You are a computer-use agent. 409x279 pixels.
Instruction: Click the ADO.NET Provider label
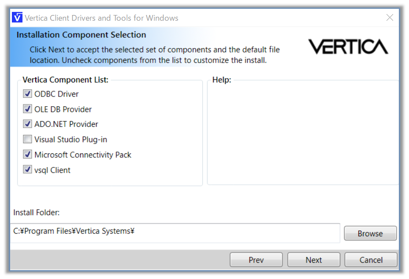click(66, 124)
